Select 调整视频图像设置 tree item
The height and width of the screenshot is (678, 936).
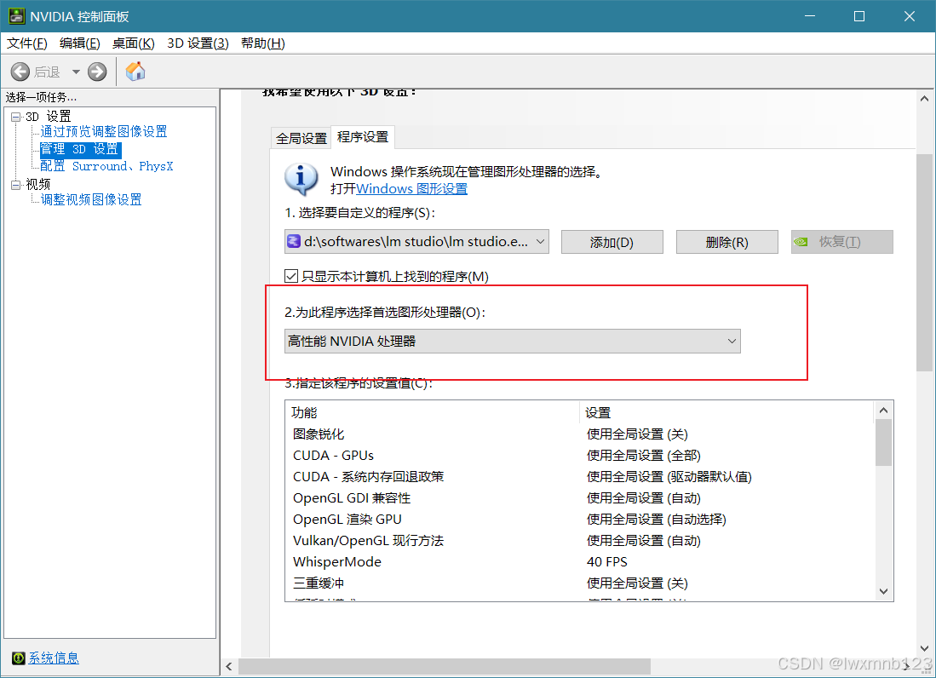tap(91, 199)
